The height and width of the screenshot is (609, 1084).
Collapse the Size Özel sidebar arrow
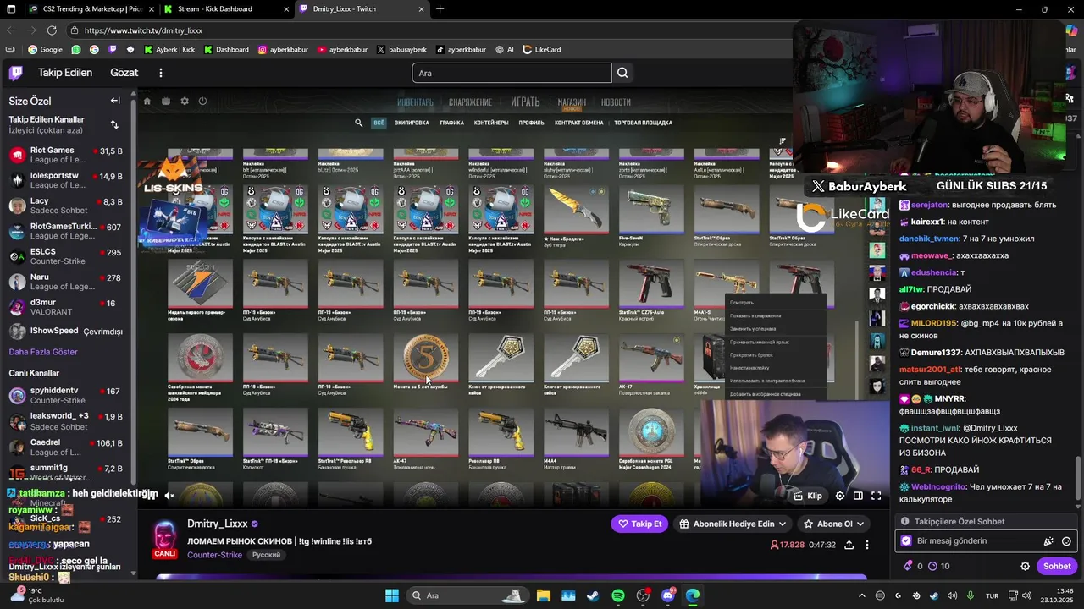pos(115,101)
